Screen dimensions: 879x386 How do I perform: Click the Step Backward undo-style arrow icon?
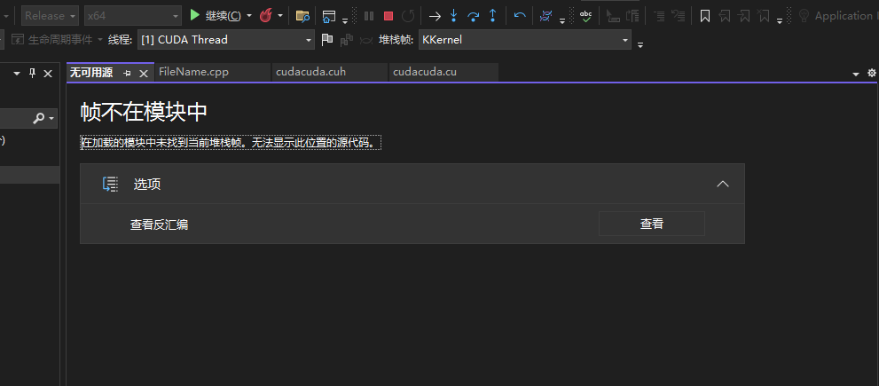pyautogui.click(x=521, y=16)
